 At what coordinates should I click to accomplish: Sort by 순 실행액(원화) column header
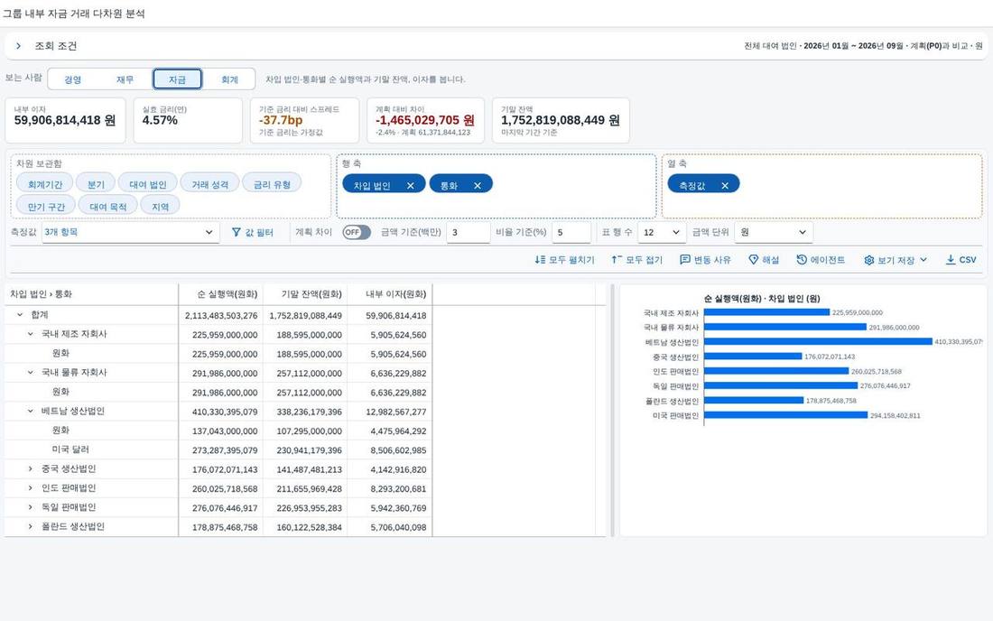click(221, 294)
